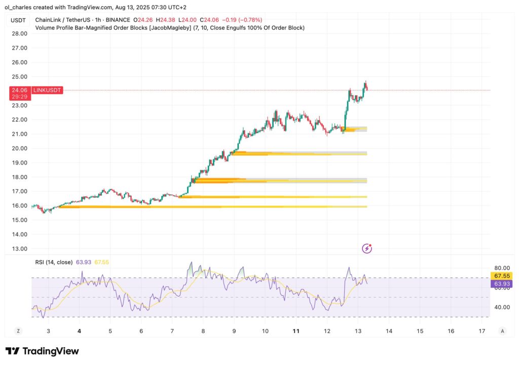
Task: Select date 4 on the time axis
Action: pos(79,330)
